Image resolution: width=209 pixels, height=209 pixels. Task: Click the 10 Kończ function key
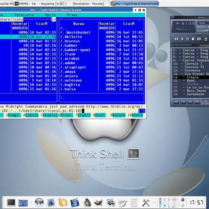(x=135, y=115)
